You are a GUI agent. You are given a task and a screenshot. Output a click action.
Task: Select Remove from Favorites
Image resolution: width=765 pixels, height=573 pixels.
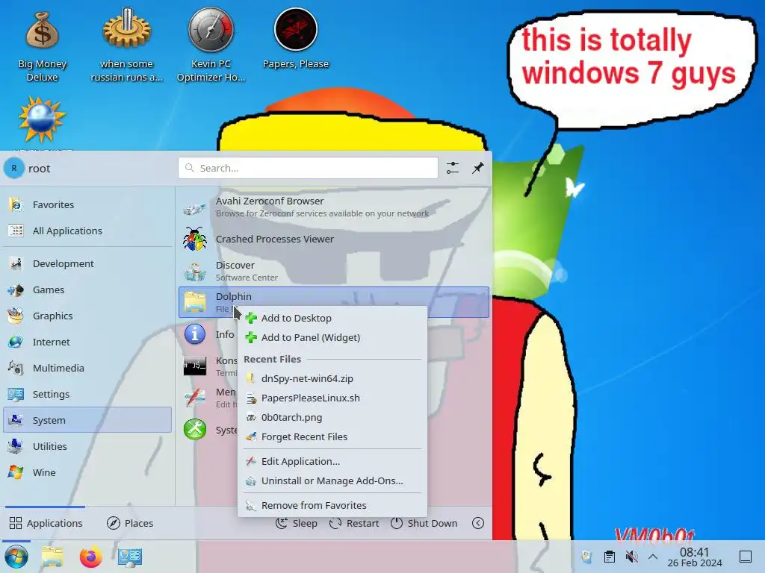[332, 505]
